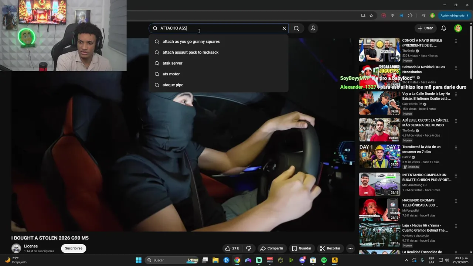Click blue sound-wave extension icon
This screenshot has width=473, height=266.
coord(401,16)
